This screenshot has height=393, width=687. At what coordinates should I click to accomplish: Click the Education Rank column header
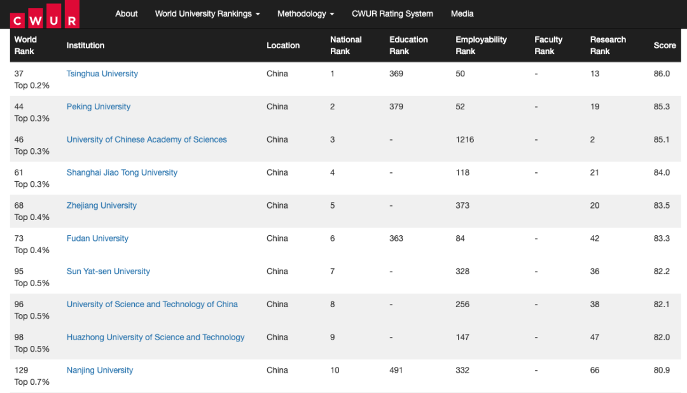click(408, 45)
